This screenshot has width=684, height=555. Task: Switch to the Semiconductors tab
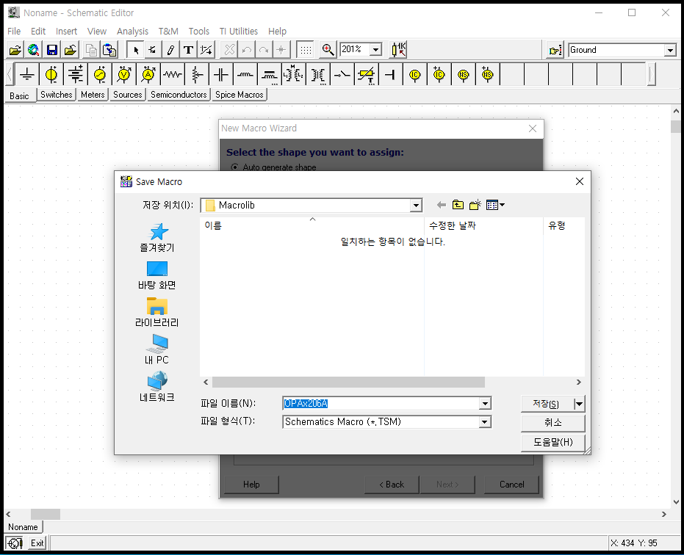pos(179,95)
